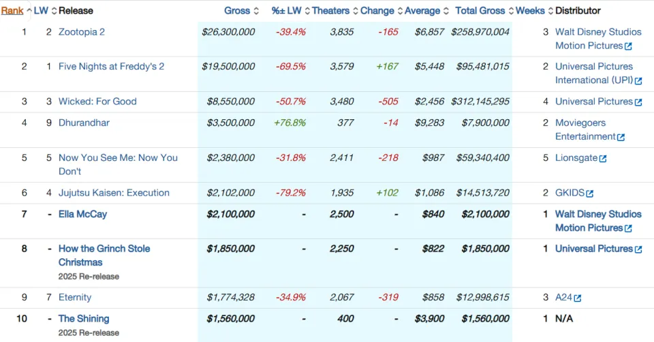
Task: Open the Dhurandhar release link
Action: [84, 123]
